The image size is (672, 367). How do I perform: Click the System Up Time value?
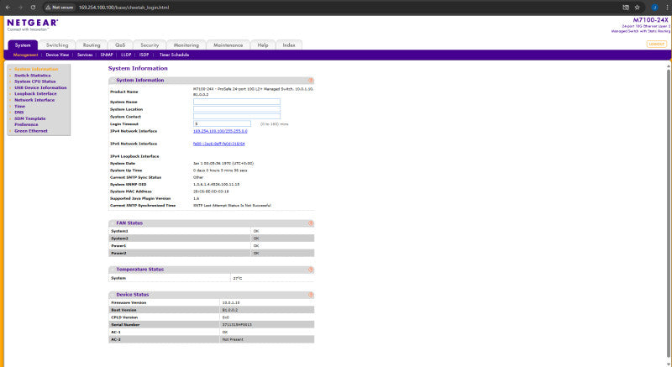click(x=220, y=170)
